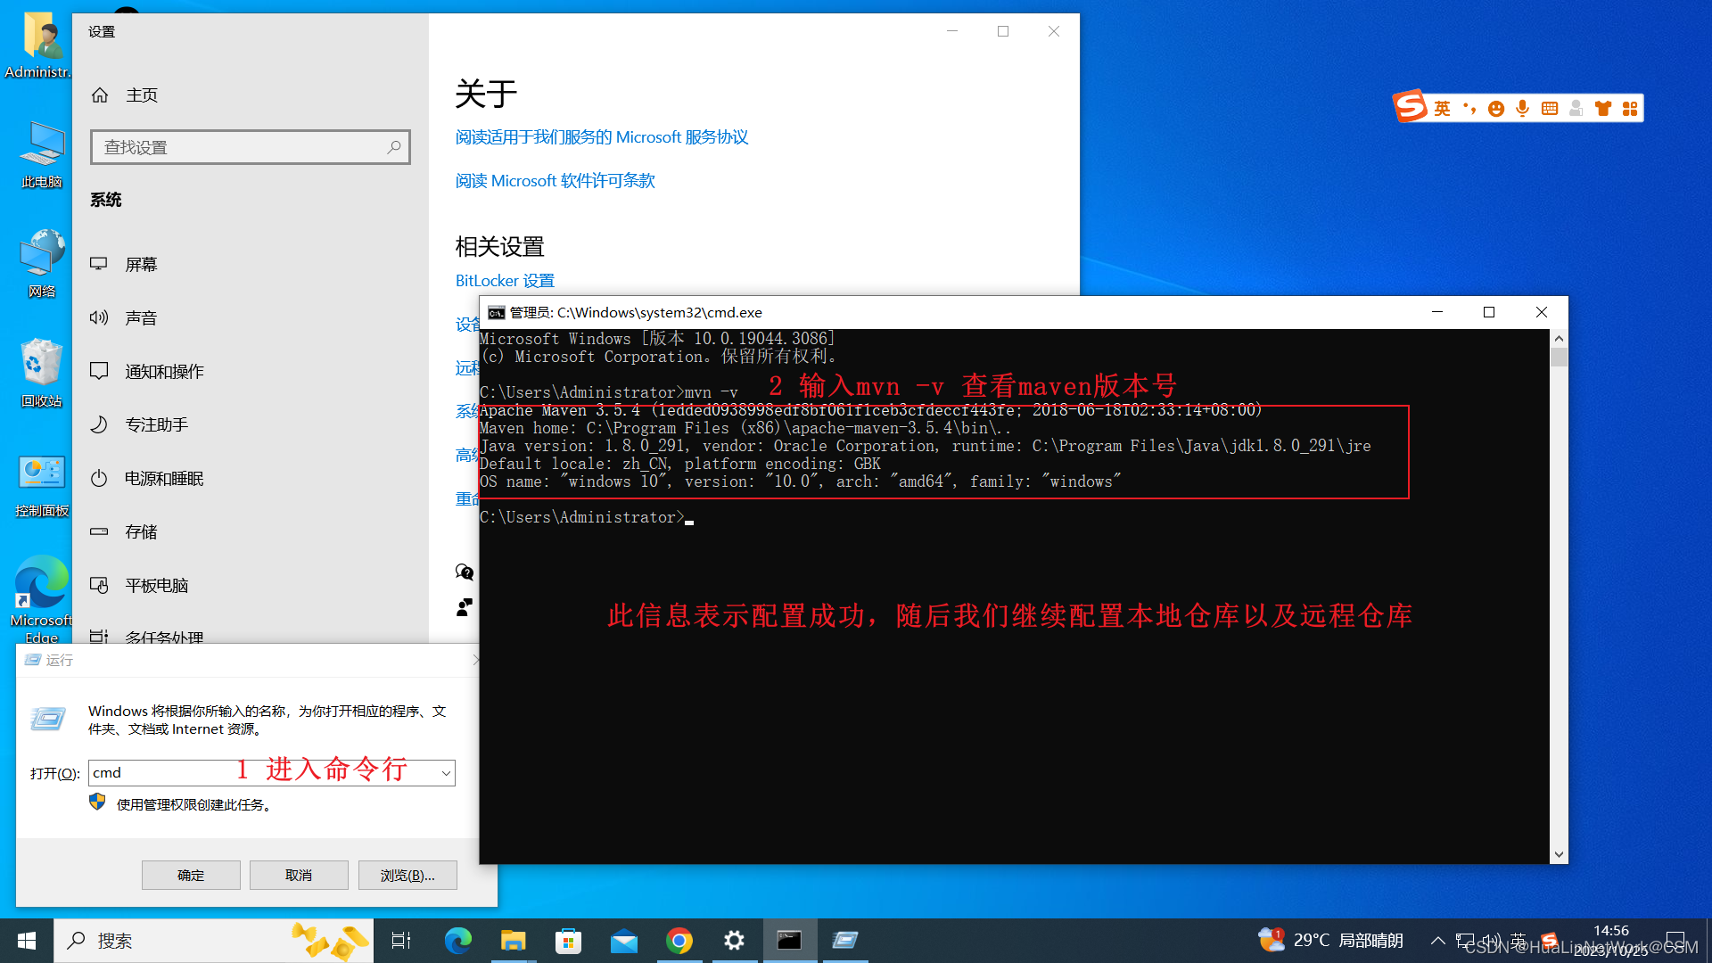Open the This PC (此电脑) desktop icon
This screenshot has height=963, width=1712.
click(41, 155)
